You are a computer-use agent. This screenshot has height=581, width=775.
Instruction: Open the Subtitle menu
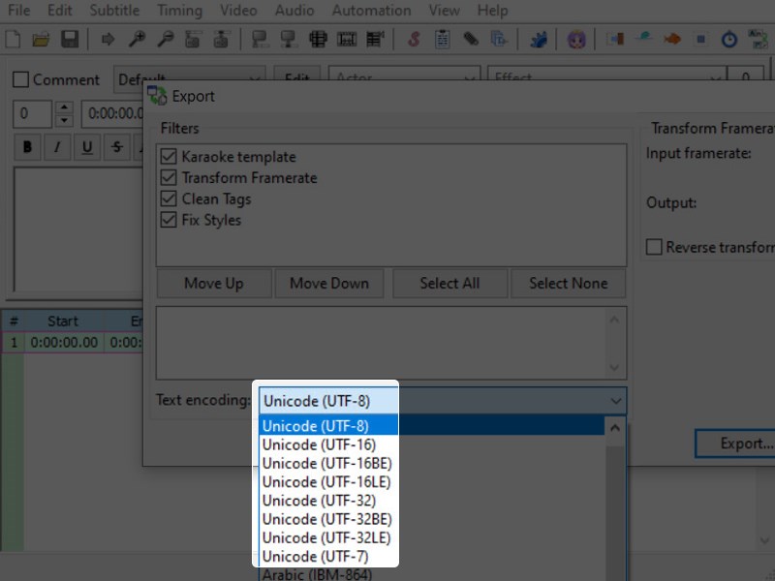[113, 11]
